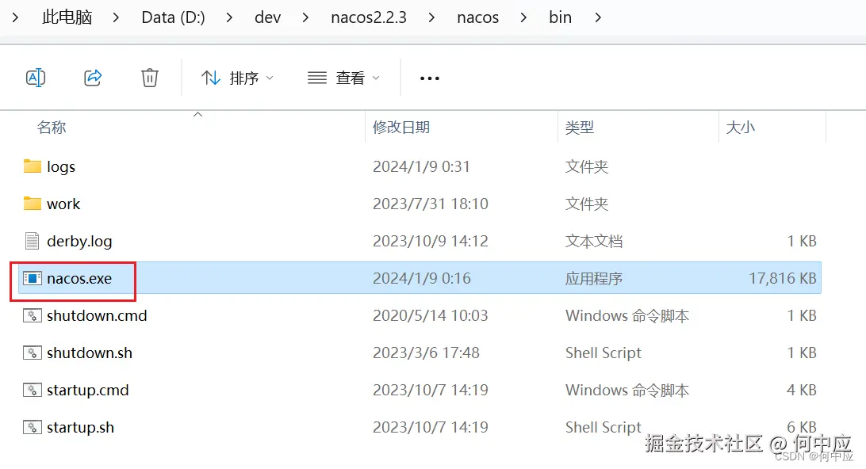Click the Share icon in the toolbar
This screenshot has width=866, height=469.
(93, 77)
